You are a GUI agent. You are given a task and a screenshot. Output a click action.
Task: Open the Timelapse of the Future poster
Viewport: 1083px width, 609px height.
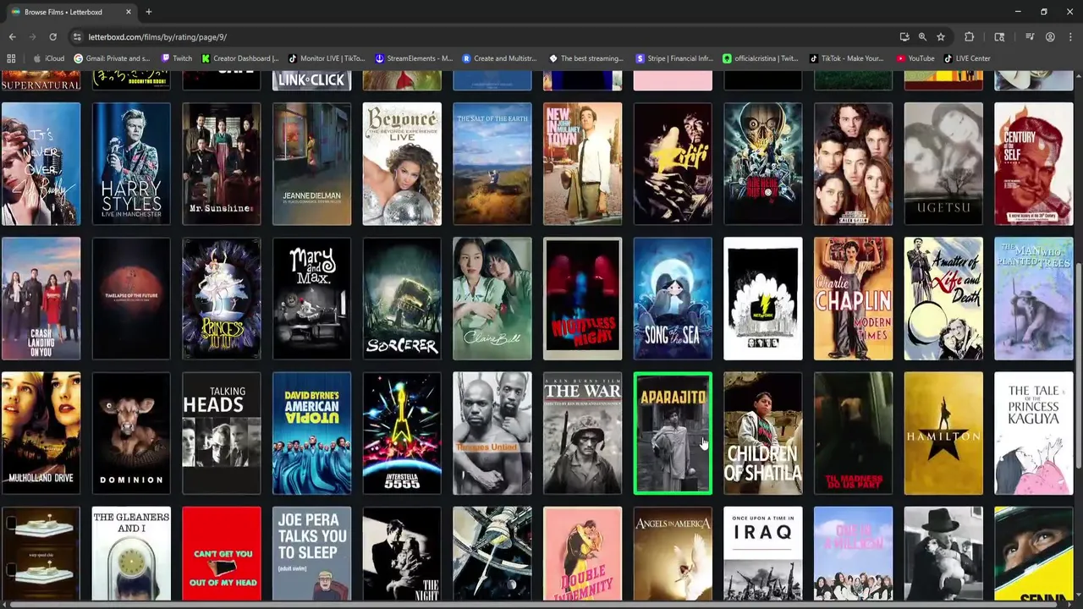(131, 299)
